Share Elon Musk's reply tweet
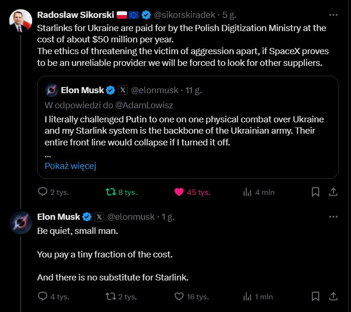The image size is (351, 312). pos(333,296)
